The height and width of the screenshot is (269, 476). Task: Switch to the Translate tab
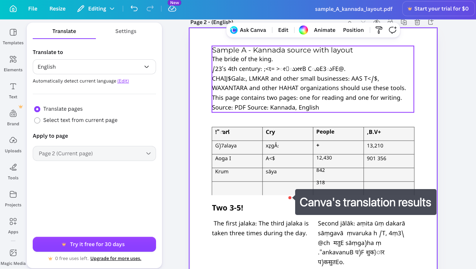(64, 31)
